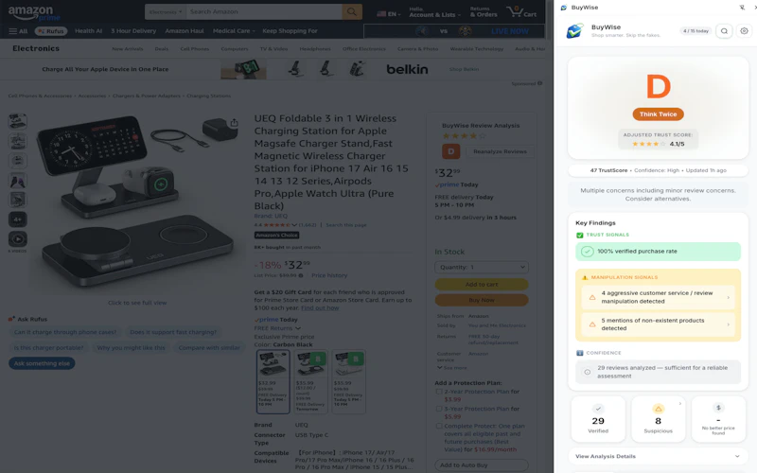Pin the BuyWise side panel
The image size is (757, 473).
(742, 8)
